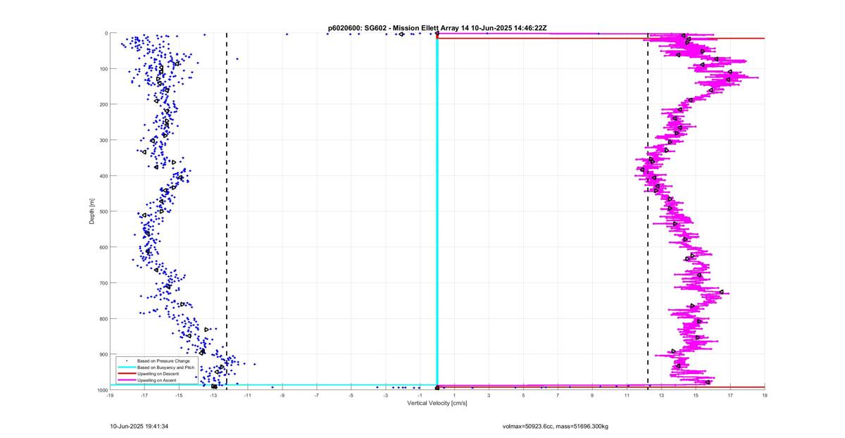Click the depth tick label '600'

tap(103, 247)
